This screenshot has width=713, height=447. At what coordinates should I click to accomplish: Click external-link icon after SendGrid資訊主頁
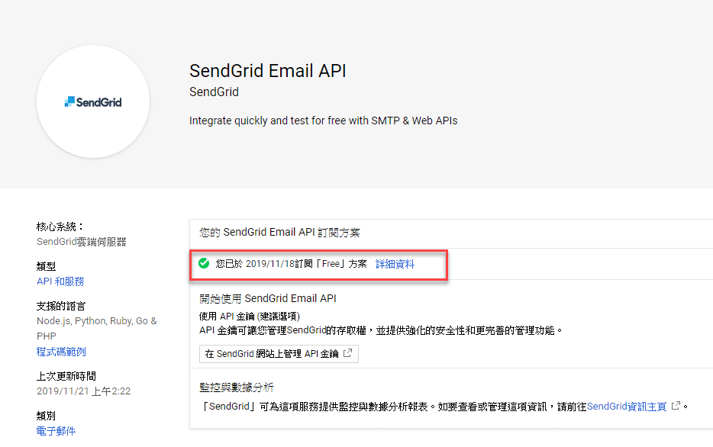[676, 406]
